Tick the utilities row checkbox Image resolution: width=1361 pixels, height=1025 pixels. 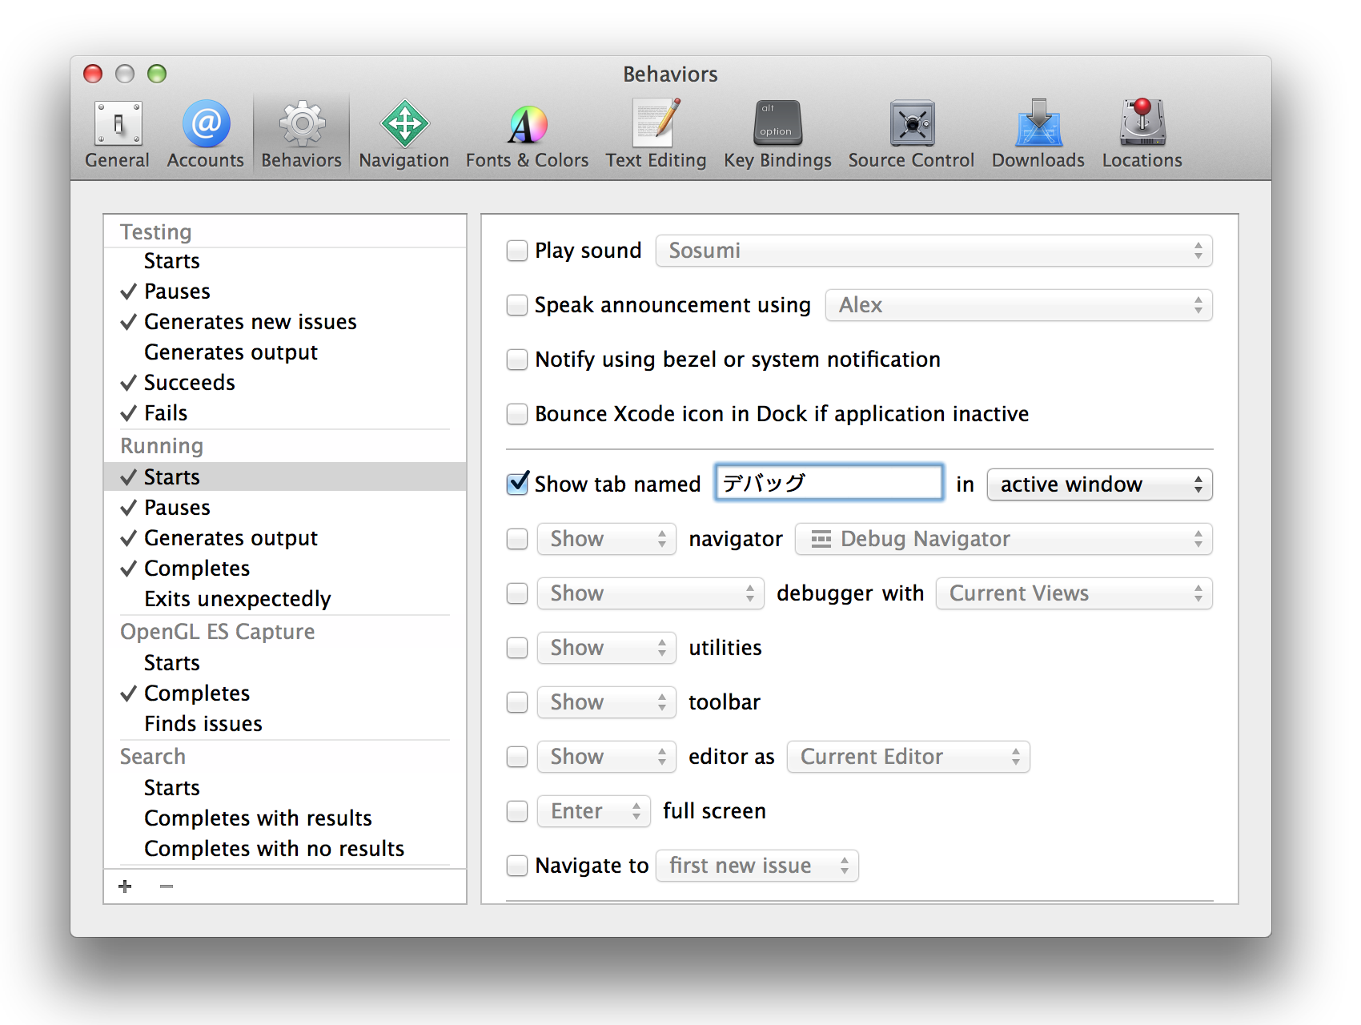(x=517, y=648)
